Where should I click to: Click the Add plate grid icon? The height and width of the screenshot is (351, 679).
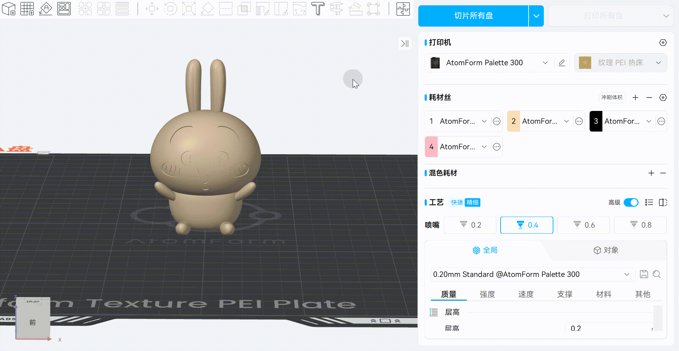coord(27,9)
